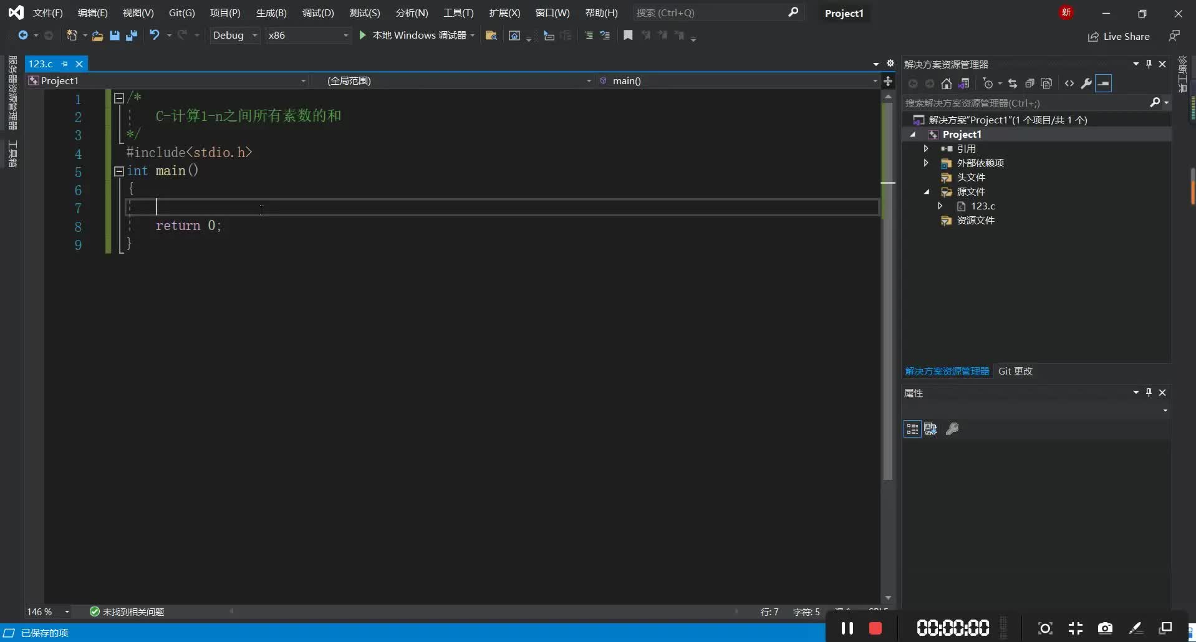Screen dimensions: 1196x642
Task: Toggle show all files in Solution Explorer
Action: pyautogui.click(x=1046, y=84)
